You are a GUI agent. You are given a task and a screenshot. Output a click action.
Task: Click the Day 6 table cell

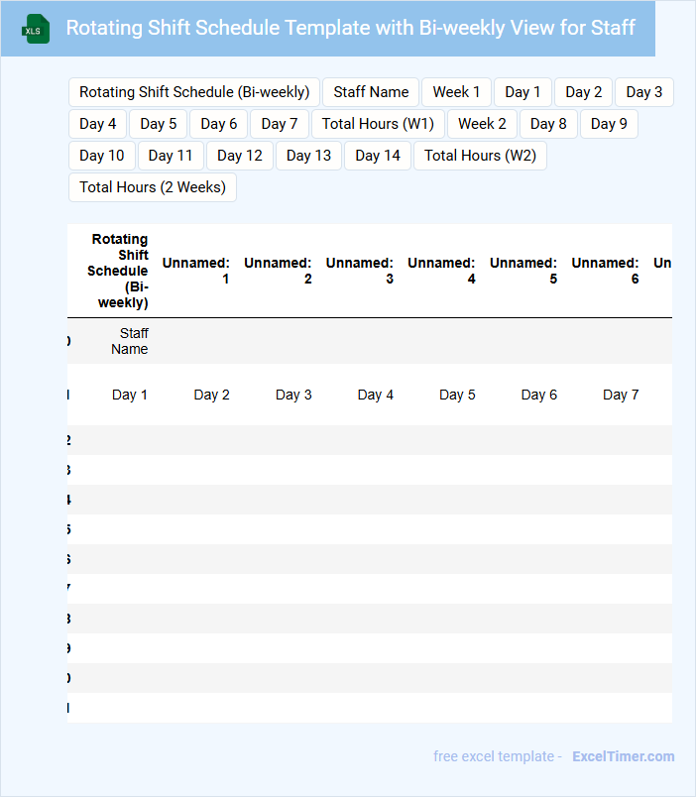539,395
